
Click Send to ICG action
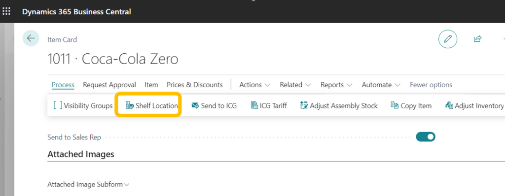(214, 105)
